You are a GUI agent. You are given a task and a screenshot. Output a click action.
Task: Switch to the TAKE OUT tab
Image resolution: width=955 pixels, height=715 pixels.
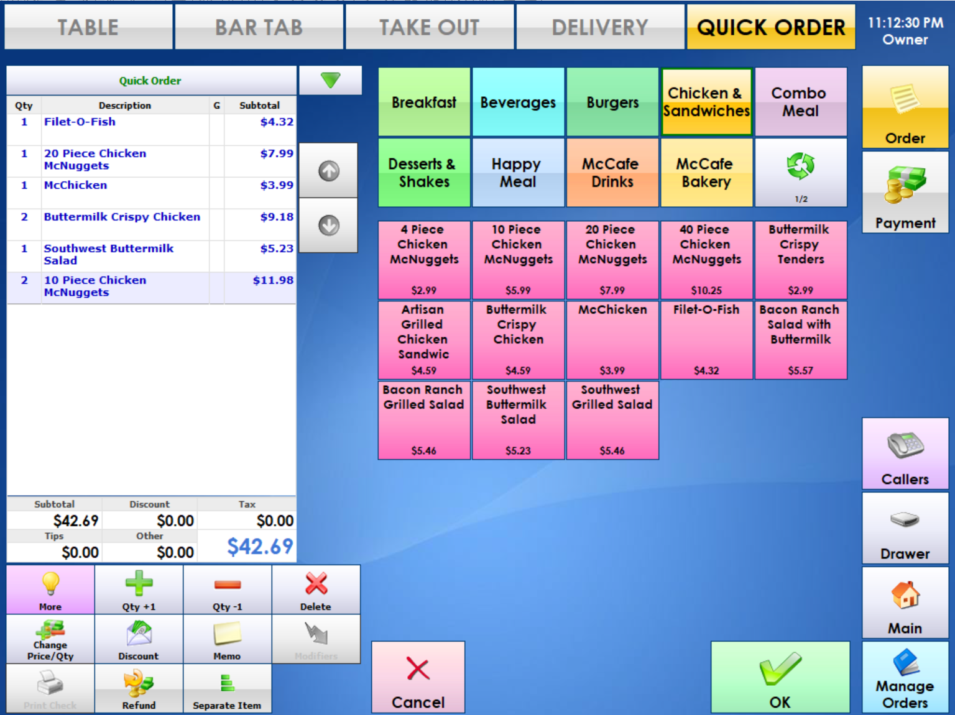click(430, 27)
